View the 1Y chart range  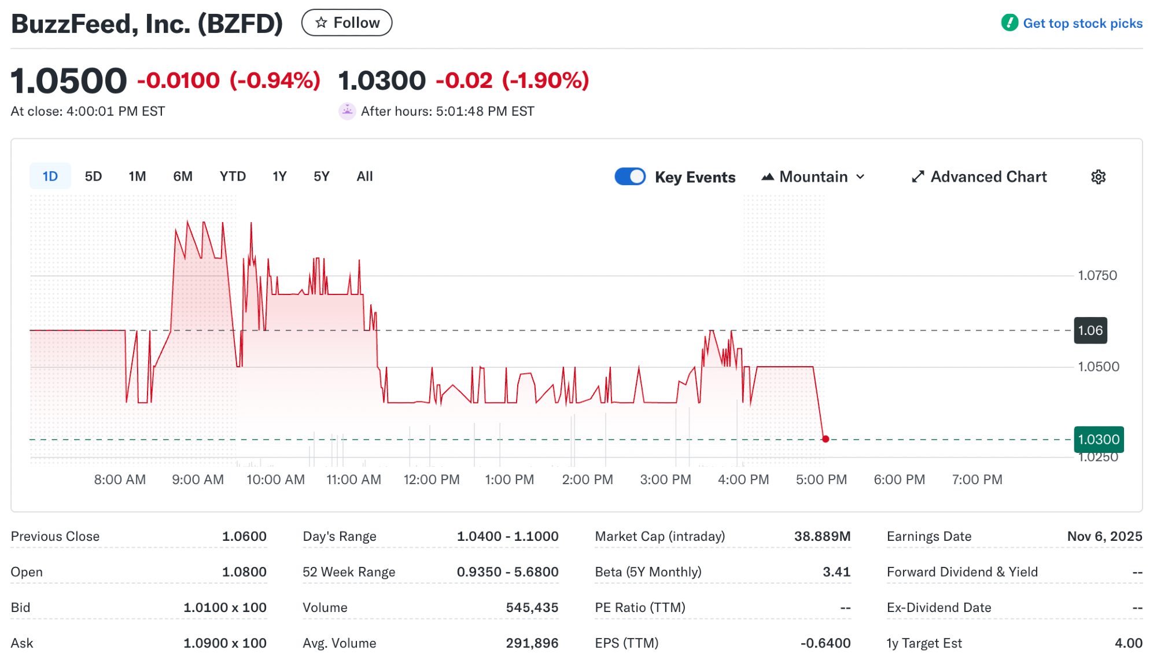[x=279, y=176]
